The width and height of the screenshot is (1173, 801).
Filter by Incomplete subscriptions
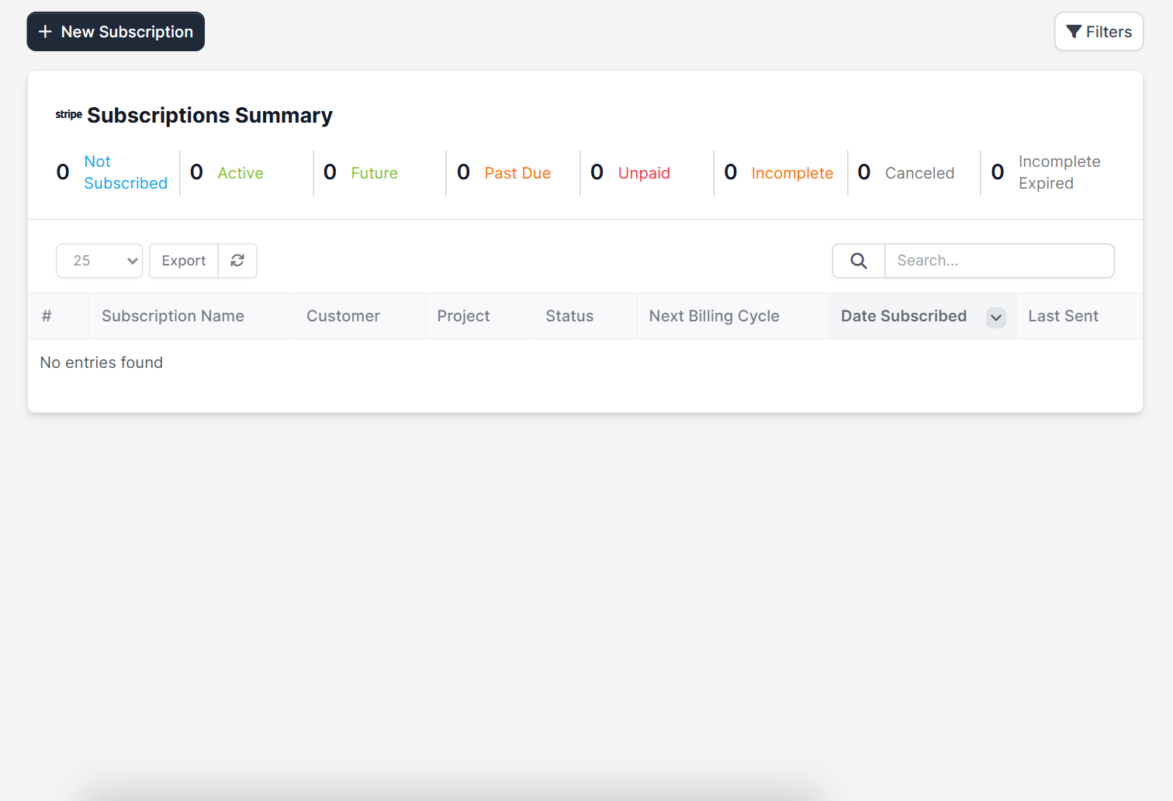pos(792,173)
